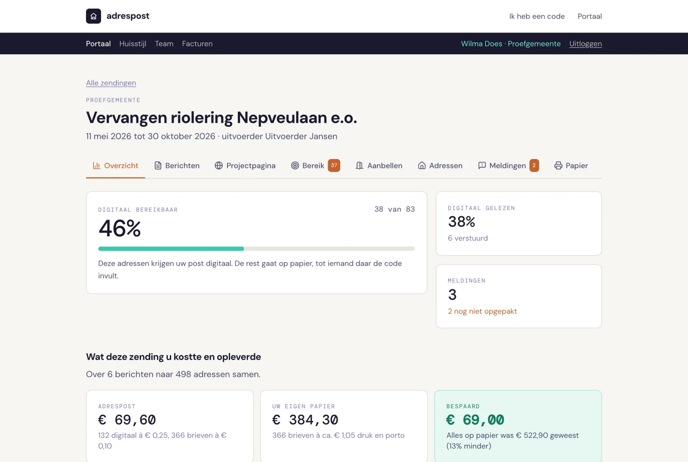Click the adrespost house logo icon
Viewport: 688px width, 462px height.
[93, 16]
